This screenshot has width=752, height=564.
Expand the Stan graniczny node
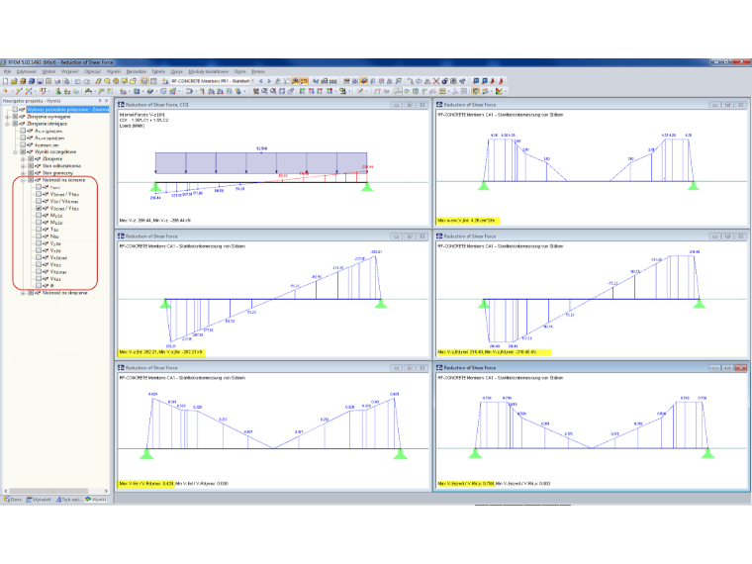(23, 172)
